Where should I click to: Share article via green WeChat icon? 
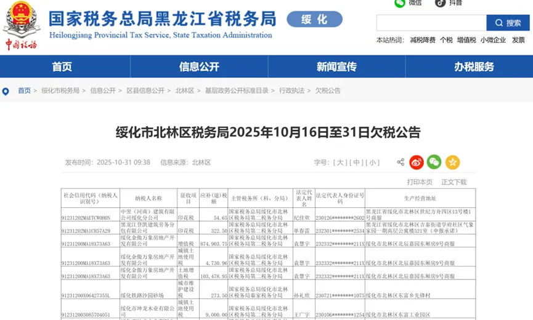pyautogui.click(x=434, y=162)
